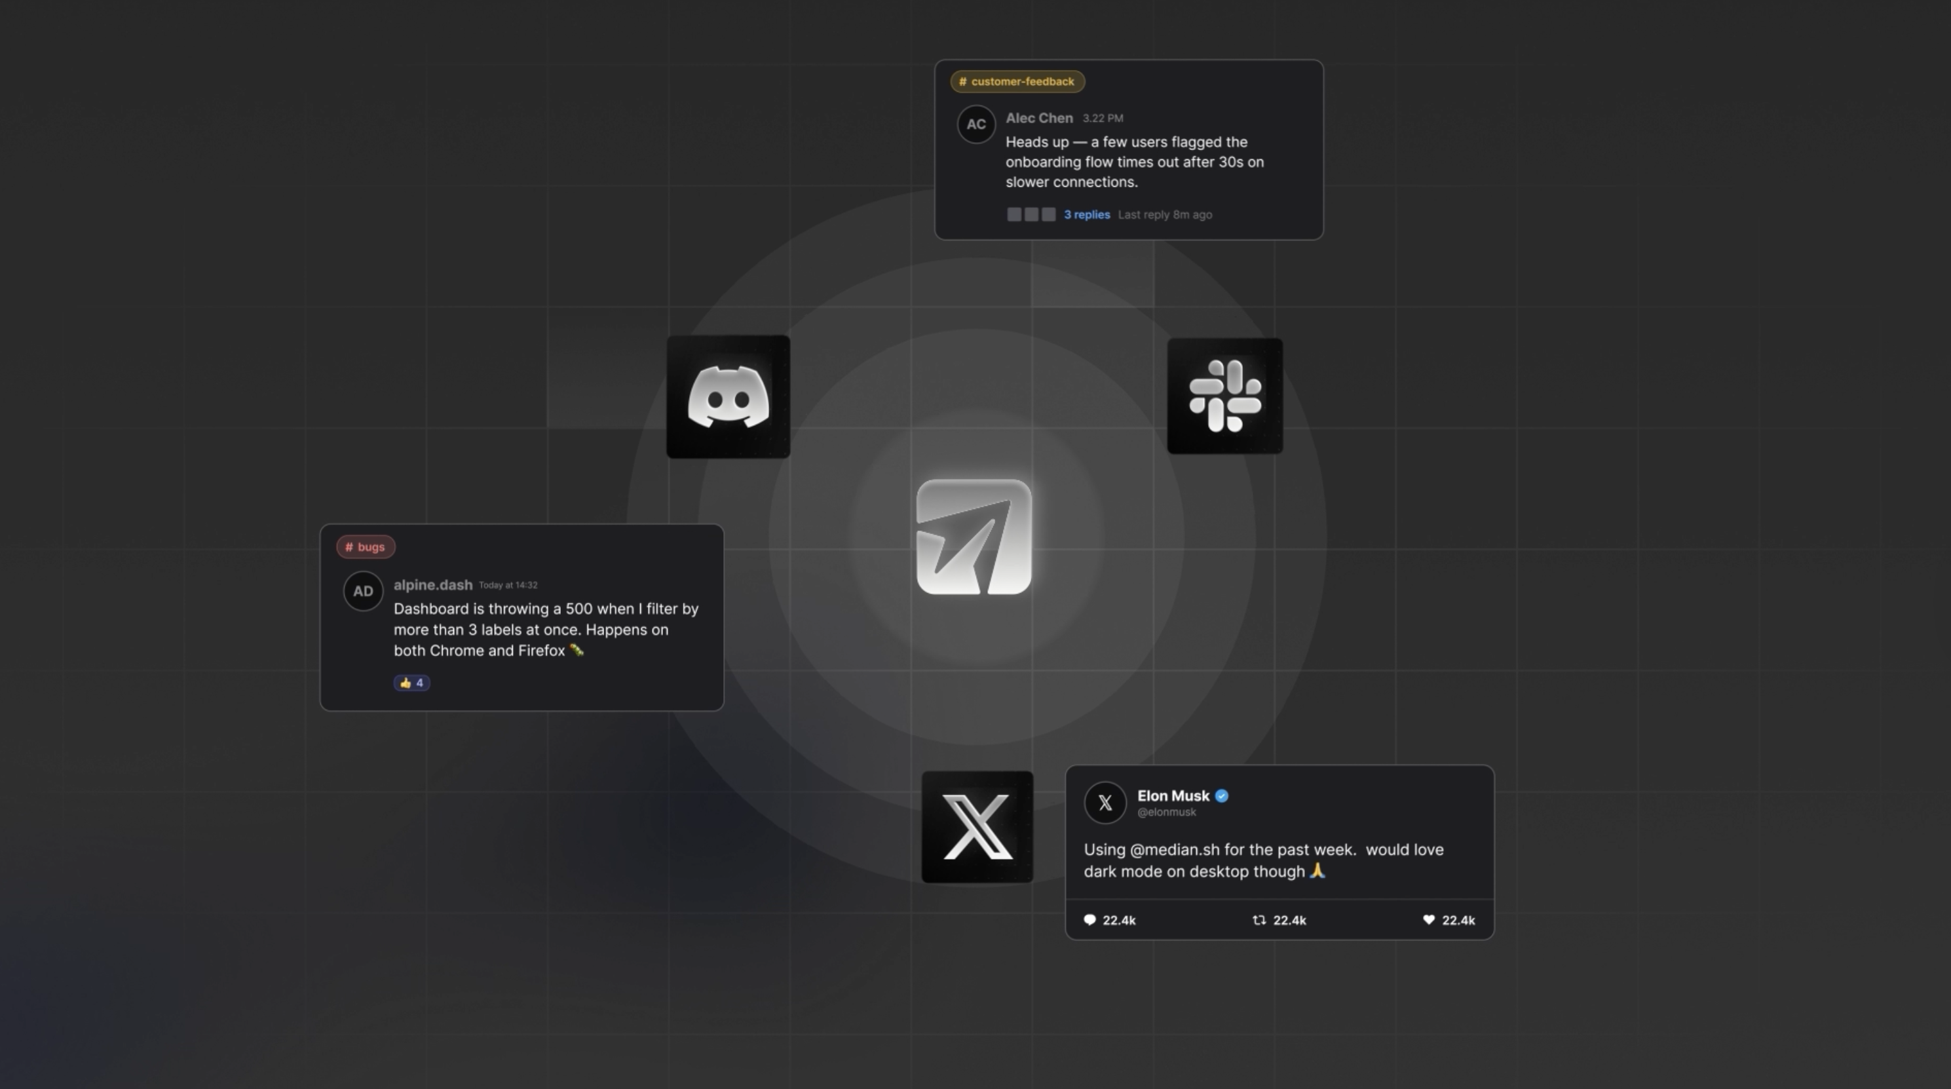The width and height of the screenshot is (1951, 1089).
Task: Click the Discord logo tile
Action: point(728,397)
